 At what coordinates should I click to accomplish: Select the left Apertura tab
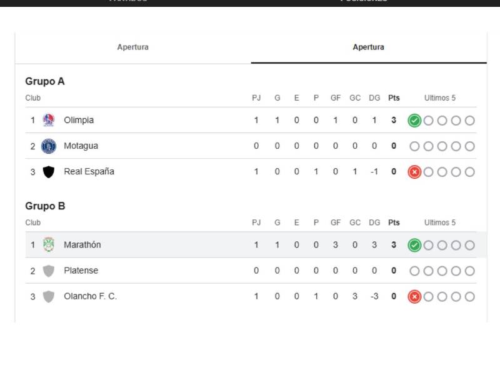tap(132, 47)
